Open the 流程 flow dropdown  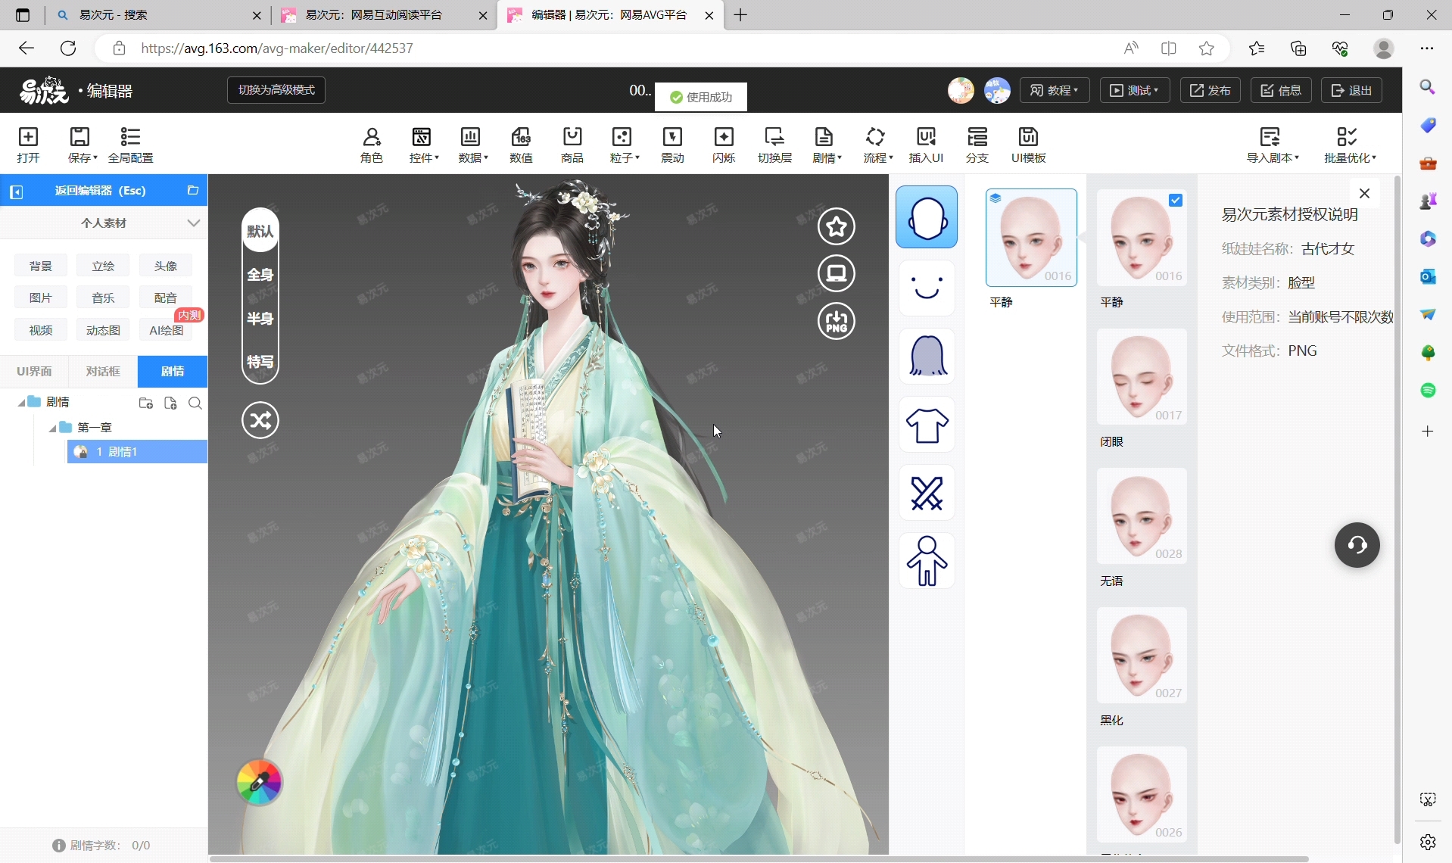(x=878, y=145)
